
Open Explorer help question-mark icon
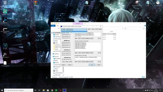pos(145,26)
